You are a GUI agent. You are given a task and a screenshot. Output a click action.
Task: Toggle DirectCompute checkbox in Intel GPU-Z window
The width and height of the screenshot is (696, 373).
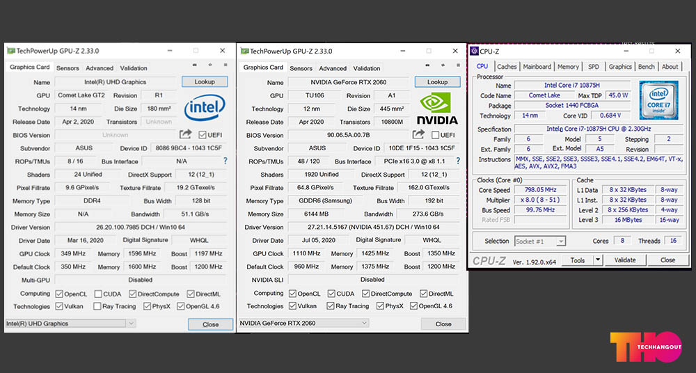[133, 294]
